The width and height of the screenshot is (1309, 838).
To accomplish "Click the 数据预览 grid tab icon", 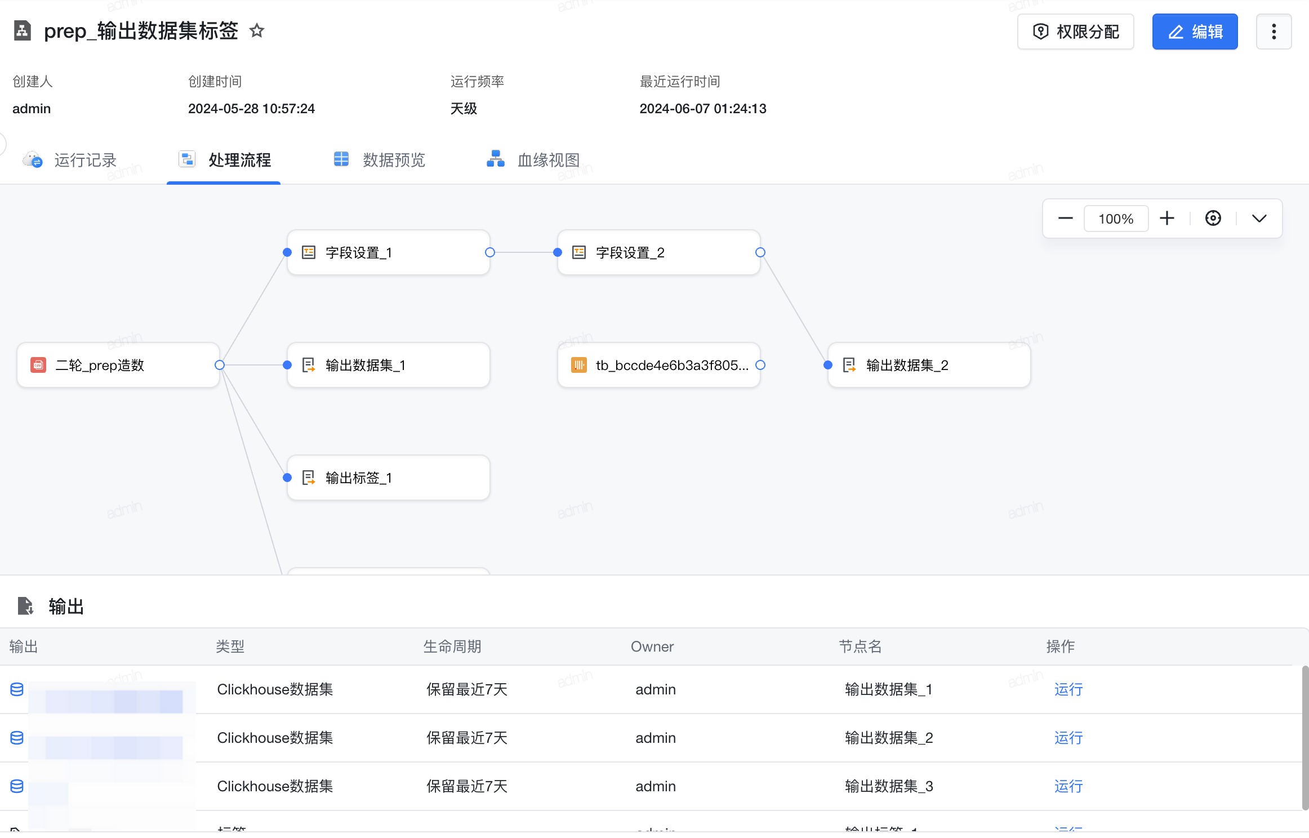I will coord(341,159).
